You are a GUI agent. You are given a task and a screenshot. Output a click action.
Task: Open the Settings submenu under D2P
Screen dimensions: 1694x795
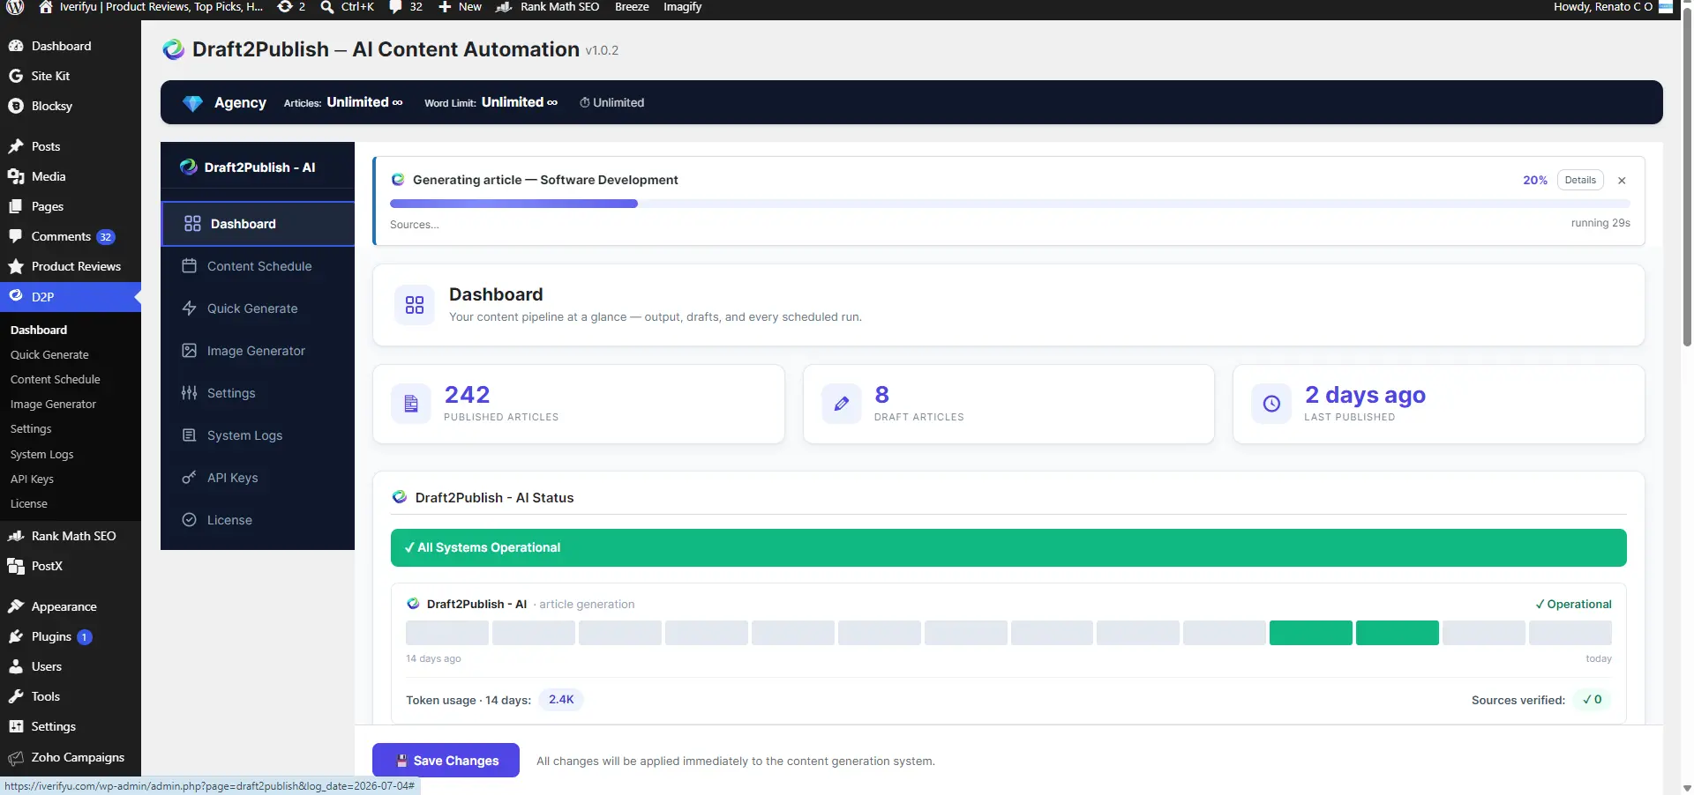[31, 428]
